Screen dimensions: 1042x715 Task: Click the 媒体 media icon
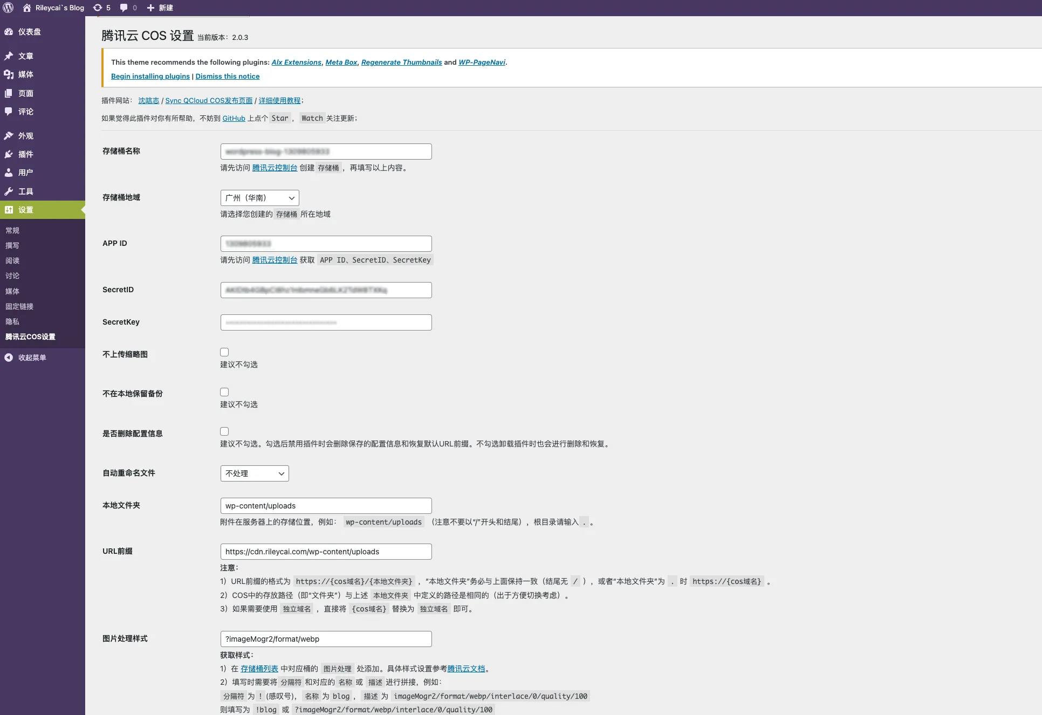click(9, 74)
